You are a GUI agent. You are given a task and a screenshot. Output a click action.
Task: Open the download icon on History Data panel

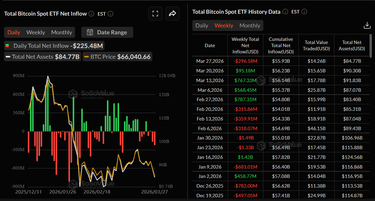[x=367, y=25]
